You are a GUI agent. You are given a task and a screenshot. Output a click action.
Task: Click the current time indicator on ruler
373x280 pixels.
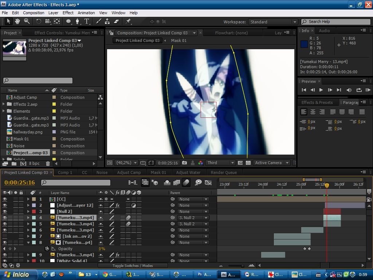327,185
